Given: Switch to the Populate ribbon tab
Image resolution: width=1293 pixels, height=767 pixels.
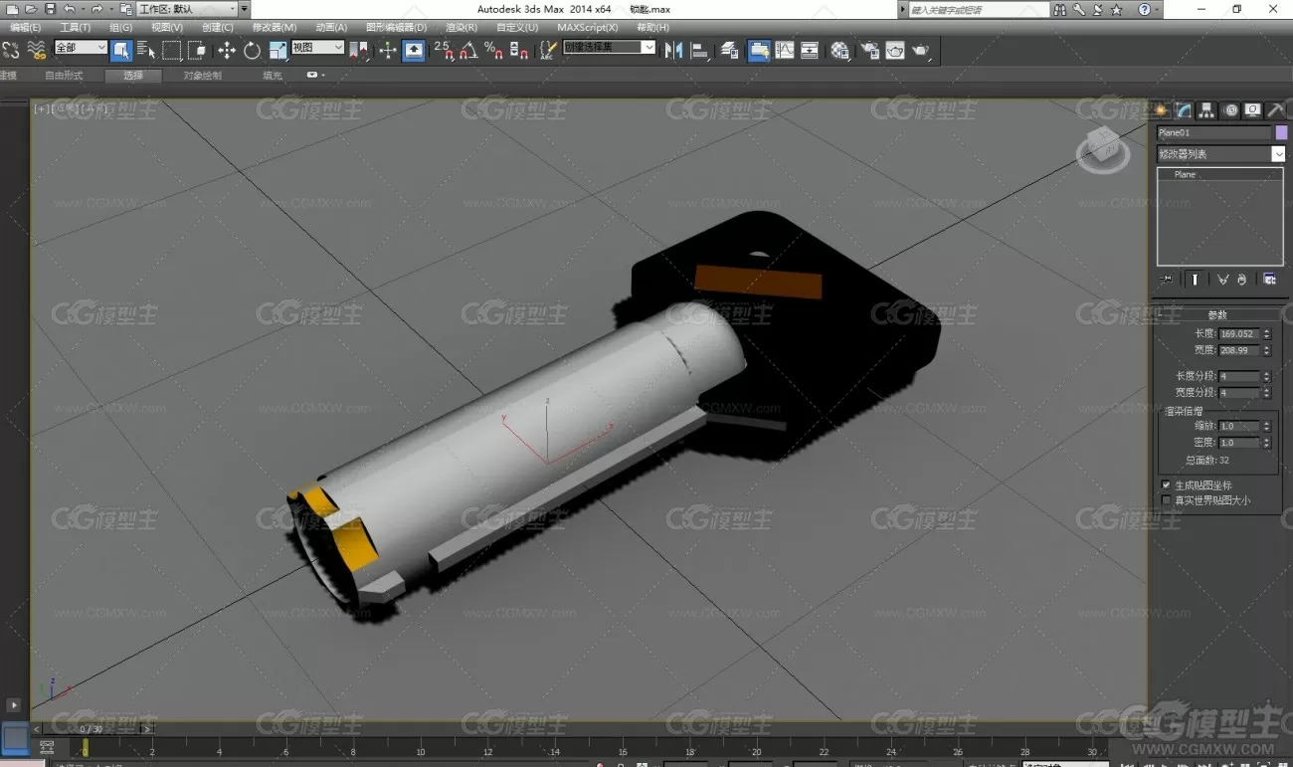Looking at the screenshot, I should [272, 76].
